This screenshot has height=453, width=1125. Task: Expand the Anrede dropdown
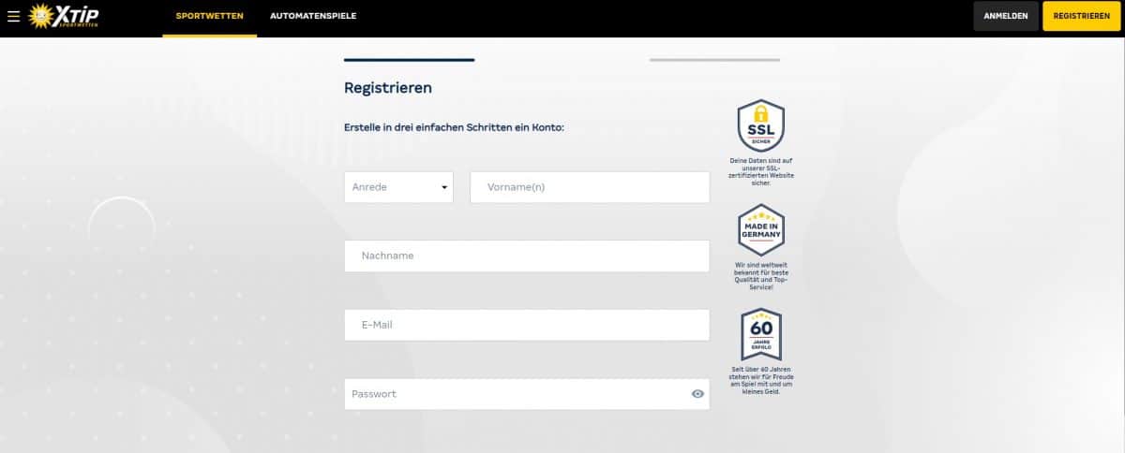coord(398,187)
